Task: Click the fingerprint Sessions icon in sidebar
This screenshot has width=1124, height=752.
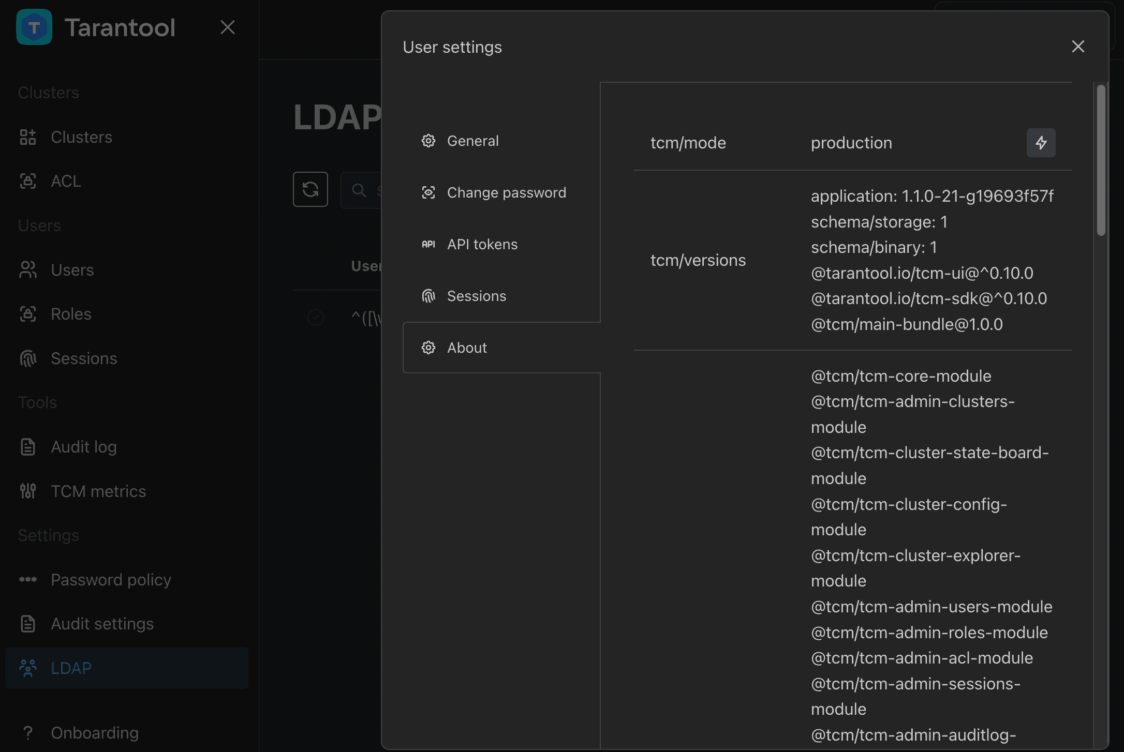Action: pyautogui.click(x=28, y=358)
